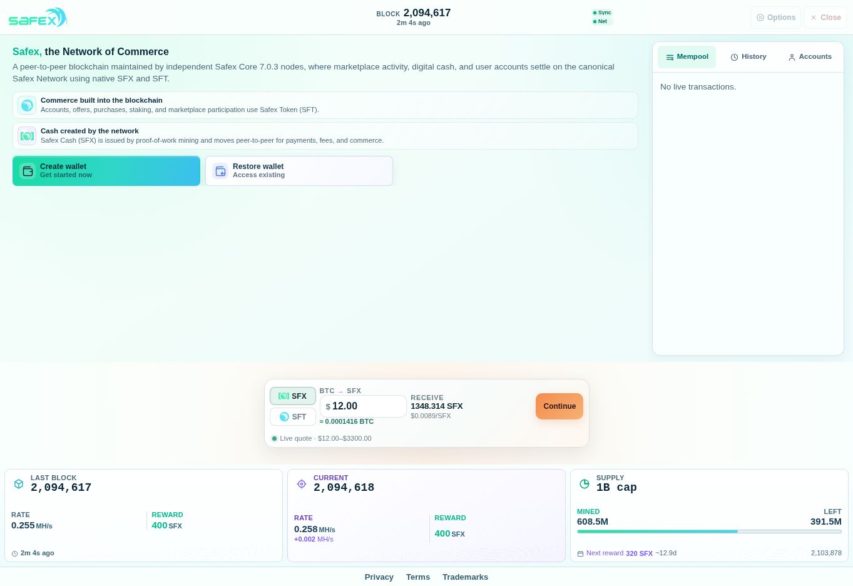
Task: Click the Safex Cash icon beside Cash card
Action: point(27,136)
